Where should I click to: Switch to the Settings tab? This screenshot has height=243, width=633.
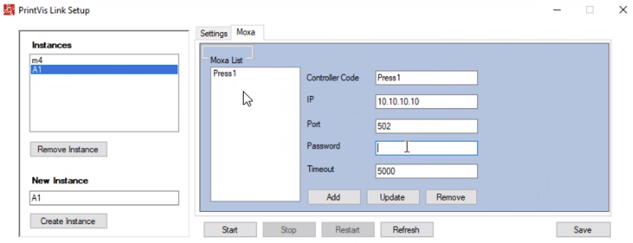point(214,33)
